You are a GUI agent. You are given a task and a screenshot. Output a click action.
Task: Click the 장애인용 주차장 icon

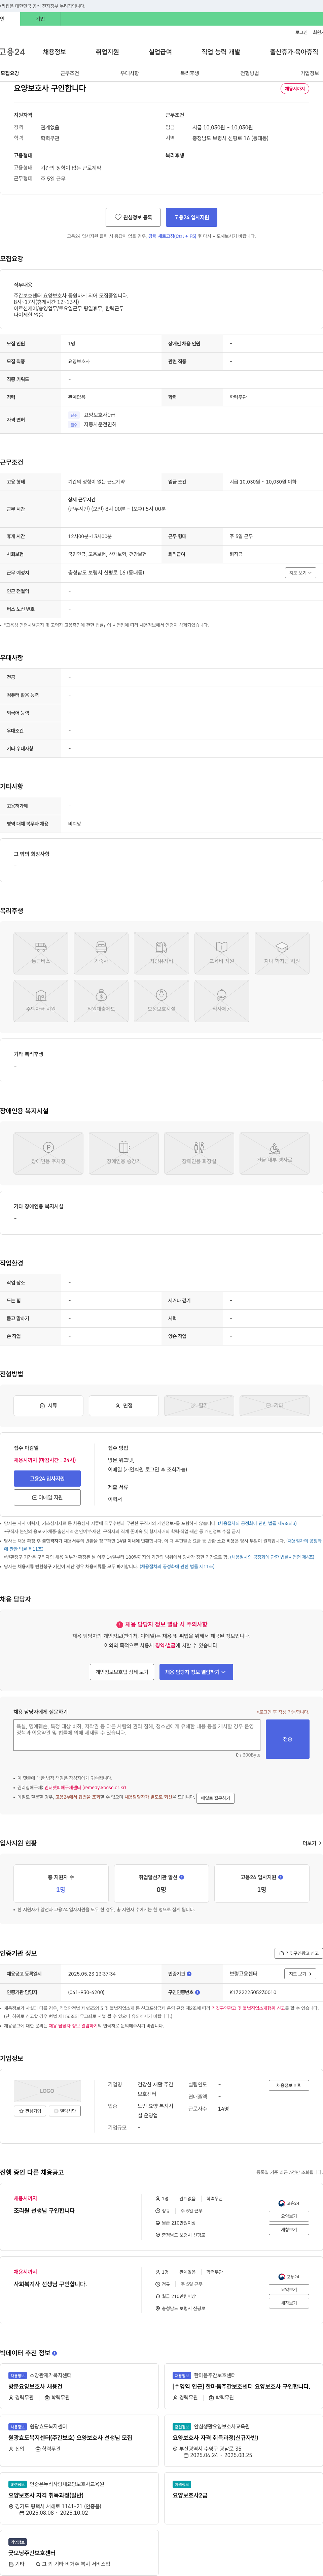pyautogui.click(x=48, y=1153)
